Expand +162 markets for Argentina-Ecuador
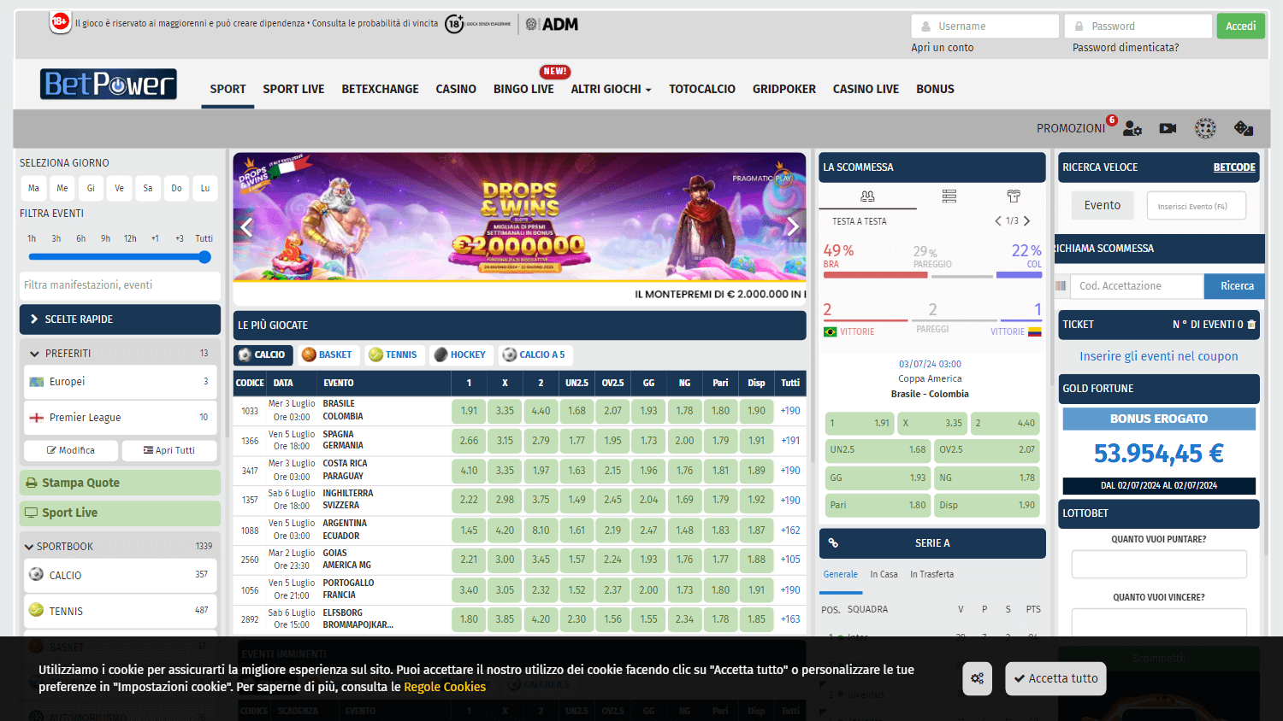This screenshot has width=1283, height=721. [790, 530]
